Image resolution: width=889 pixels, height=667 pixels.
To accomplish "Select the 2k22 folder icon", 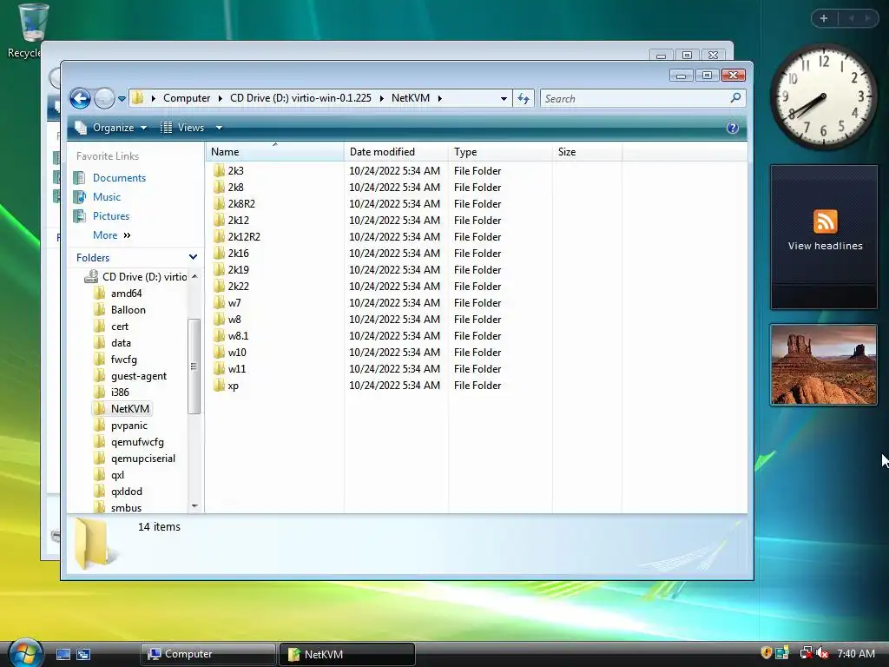I will pyautogui.click(x=220, y=286).
